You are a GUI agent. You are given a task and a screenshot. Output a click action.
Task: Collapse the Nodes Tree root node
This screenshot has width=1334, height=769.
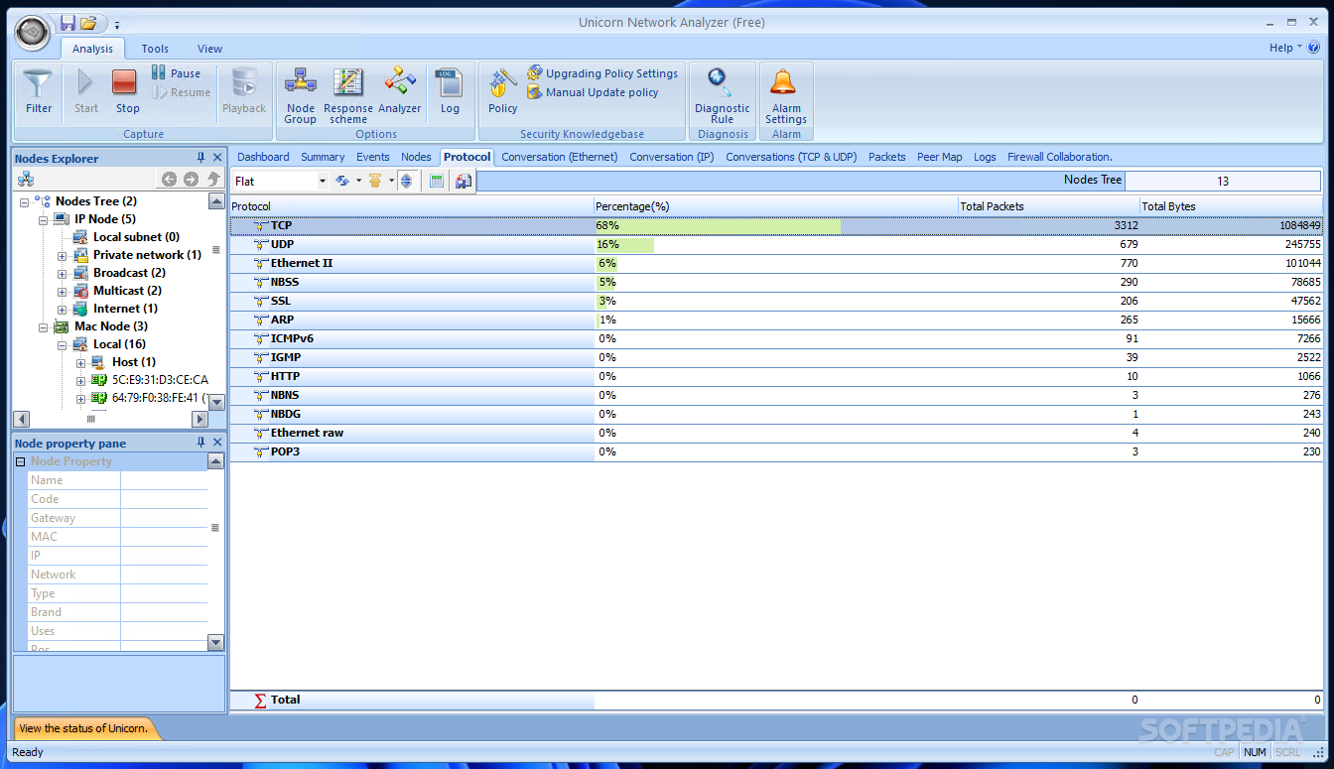click(24, 202)
